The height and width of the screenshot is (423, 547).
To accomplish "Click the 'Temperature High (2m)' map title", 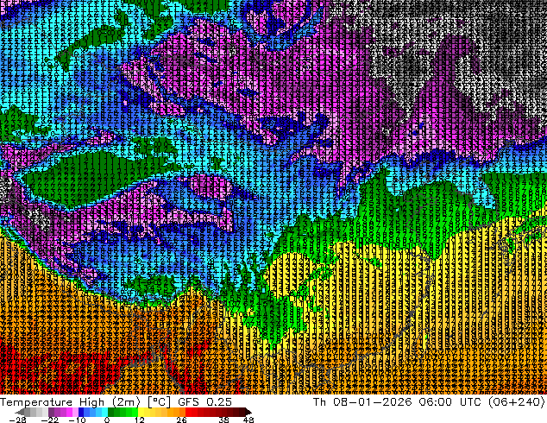I will (70, 402).
